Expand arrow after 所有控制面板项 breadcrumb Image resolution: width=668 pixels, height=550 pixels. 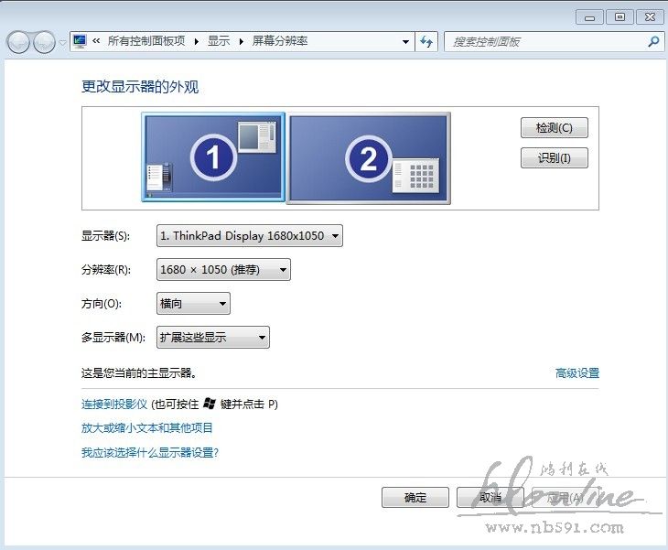point(197,41)
